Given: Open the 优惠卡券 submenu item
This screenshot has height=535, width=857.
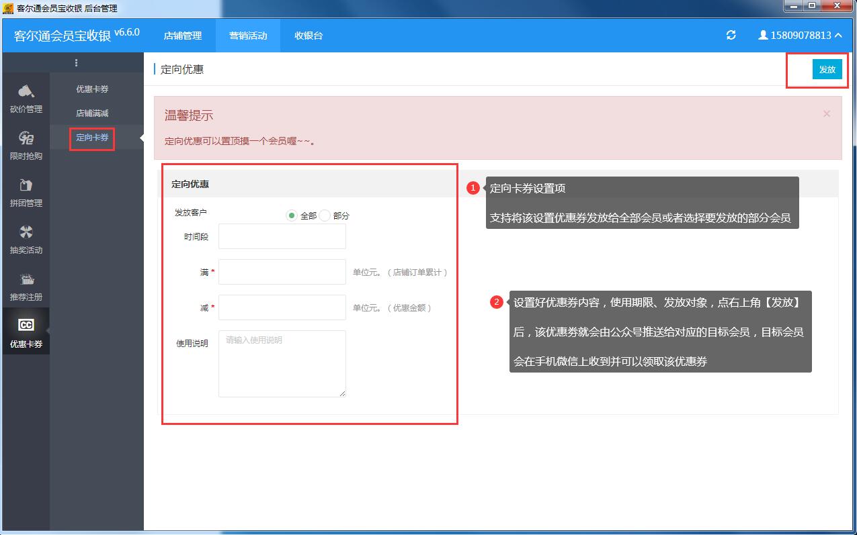Looking at the screenshot, I should [x=92, y=89].
